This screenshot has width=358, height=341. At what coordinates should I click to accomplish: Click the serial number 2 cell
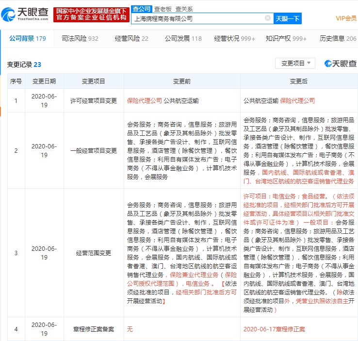click(x=16, y=151)
